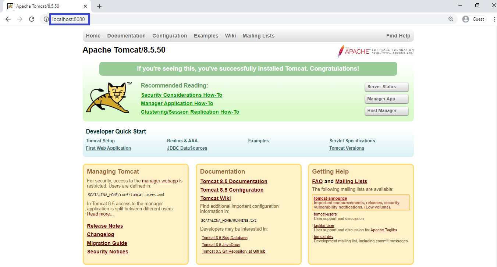Open the manager webapp link
This screenshot has height=267, width=497.
160,181
